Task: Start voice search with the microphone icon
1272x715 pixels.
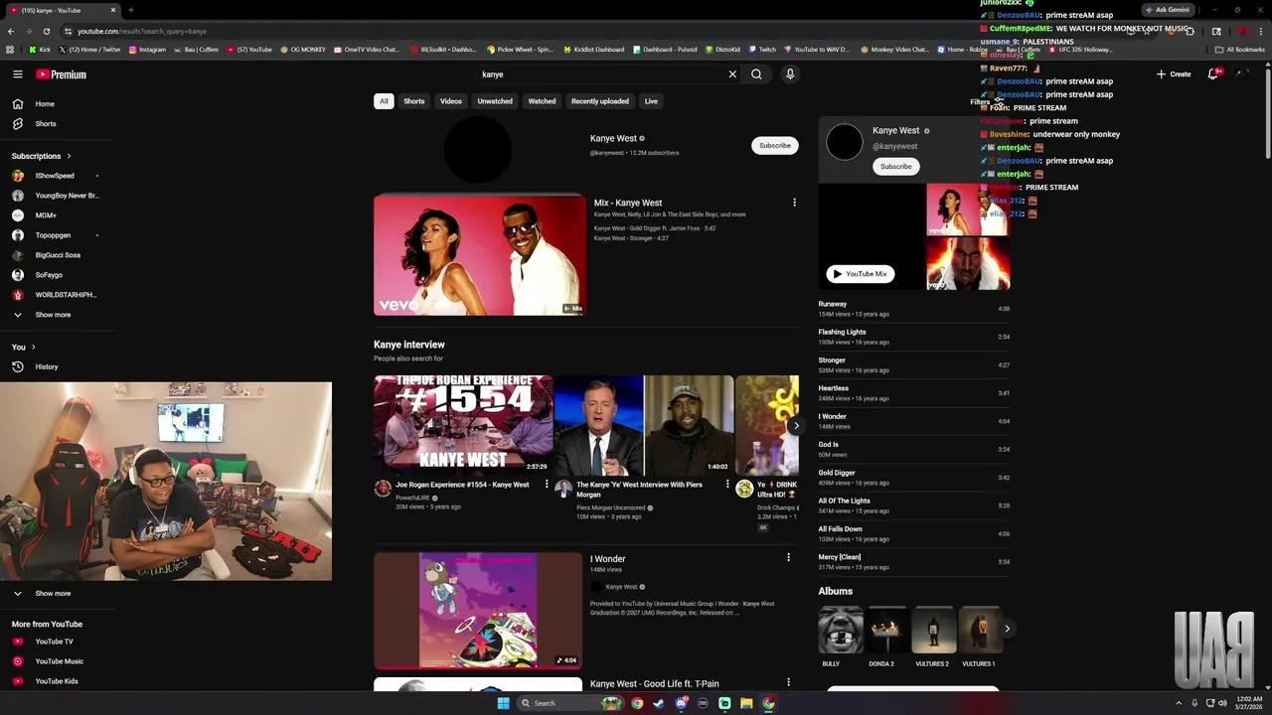Action: click(x=790, y=74)
